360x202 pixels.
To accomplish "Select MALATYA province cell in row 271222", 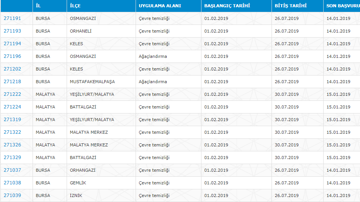I will pyautogui.click(x=50, y=94).
